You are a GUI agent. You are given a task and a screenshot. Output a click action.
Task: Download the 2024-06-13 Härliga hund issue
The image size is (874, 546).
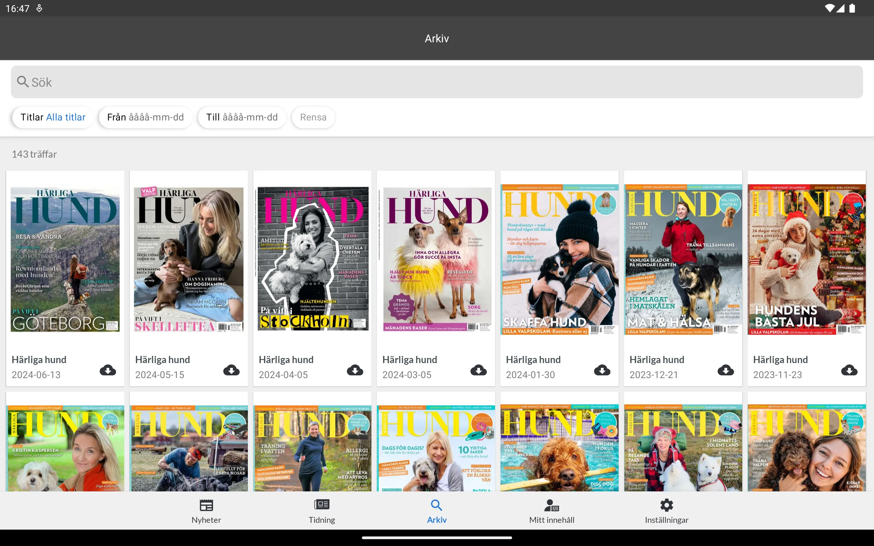pos(108,370)
